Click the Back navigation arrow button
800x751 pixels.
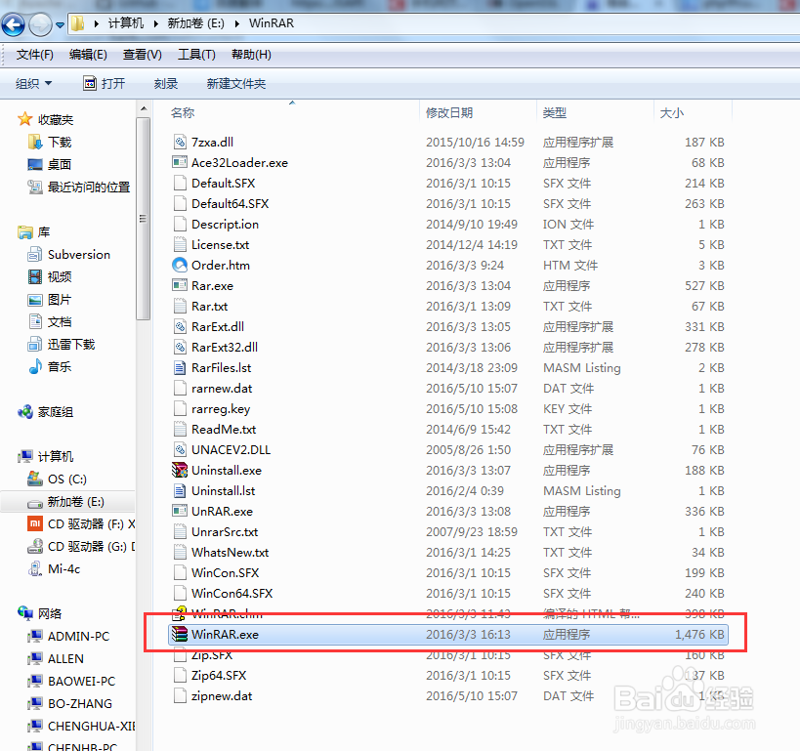tap(14, 24)
